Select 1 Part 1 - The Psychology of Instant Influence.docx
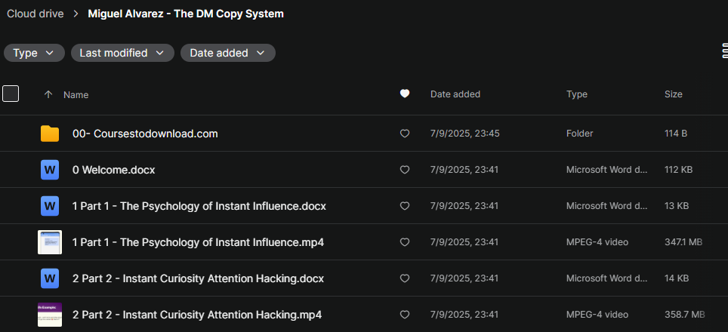This screenshot has height=332, width=728. point(199,206)
